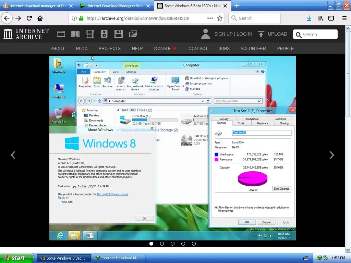Click the Internet Archive logo

click(x=26, y=34)
